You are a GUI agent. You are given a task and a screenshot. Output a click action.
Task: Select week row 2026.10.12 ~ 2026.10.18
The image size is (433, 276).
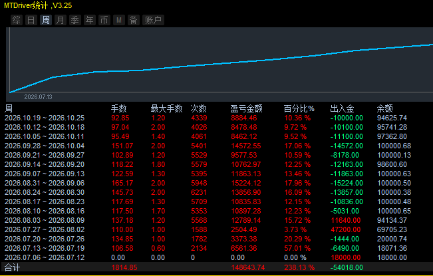click(x=217, y=127)
